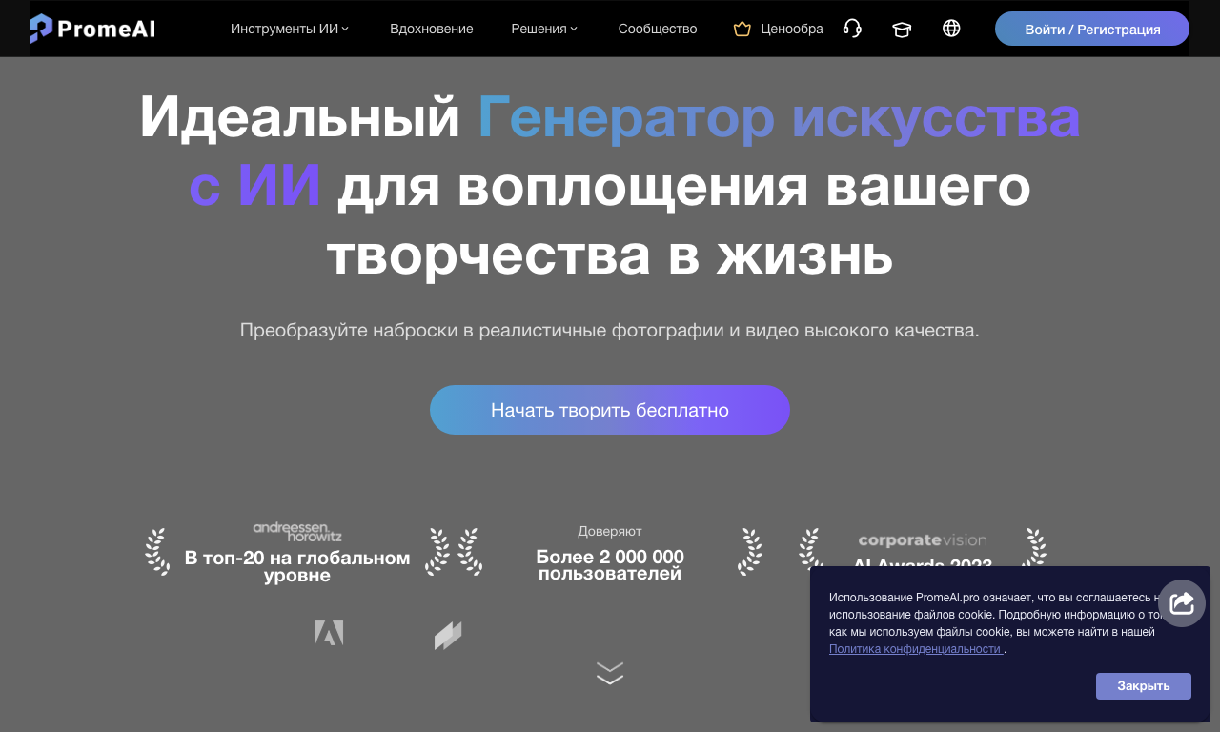Open the graduation cap tutorials icon
Screen dimensions: 1220x732
coord(902,30)
